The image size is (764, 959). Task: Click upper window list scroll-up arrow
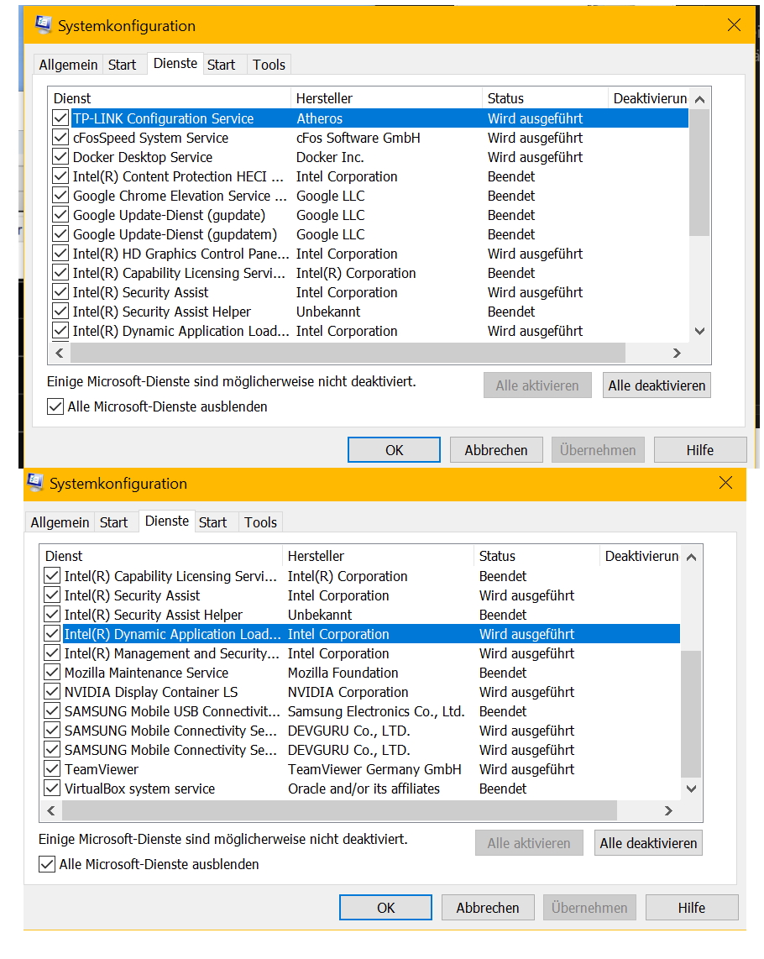[699, 99]
